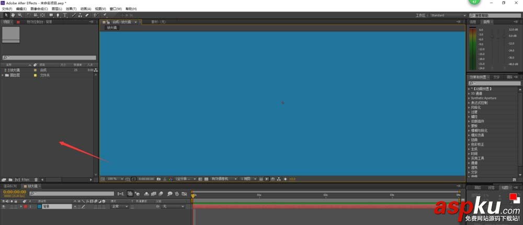Open the 窗口(W) menu
The height and width of the screenshot is (225, 523).
coord(116,9)
